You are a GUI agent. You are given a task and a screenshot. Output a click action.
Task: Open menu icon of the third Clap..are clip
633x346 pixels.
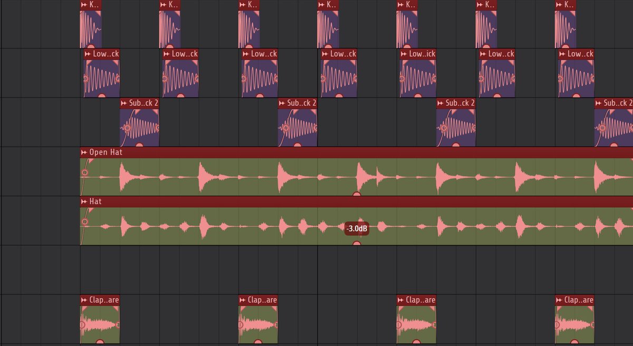(401, 300)
